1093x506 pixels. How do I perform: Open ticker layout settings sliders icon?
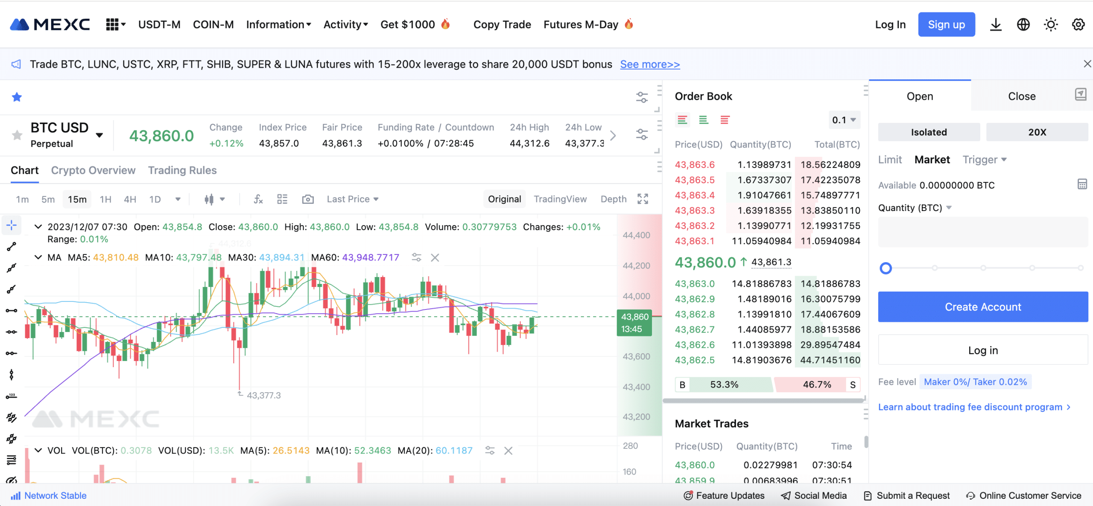pyautogui.click(x=642, y=135)
